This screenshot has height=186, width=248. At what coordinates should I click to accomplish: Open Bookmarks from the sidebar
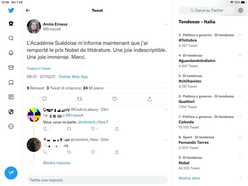[11, 82]
